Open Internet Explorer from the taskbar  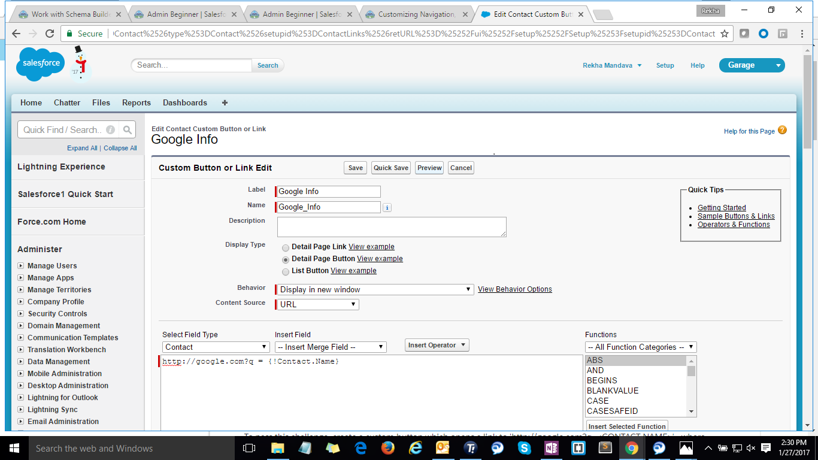(416, 448)
